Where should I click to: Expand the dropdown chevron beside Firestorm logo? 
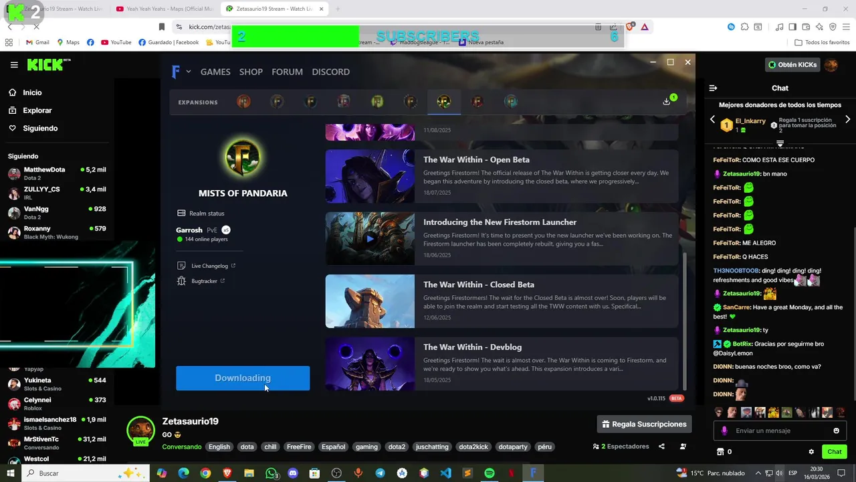coord(189,72)
